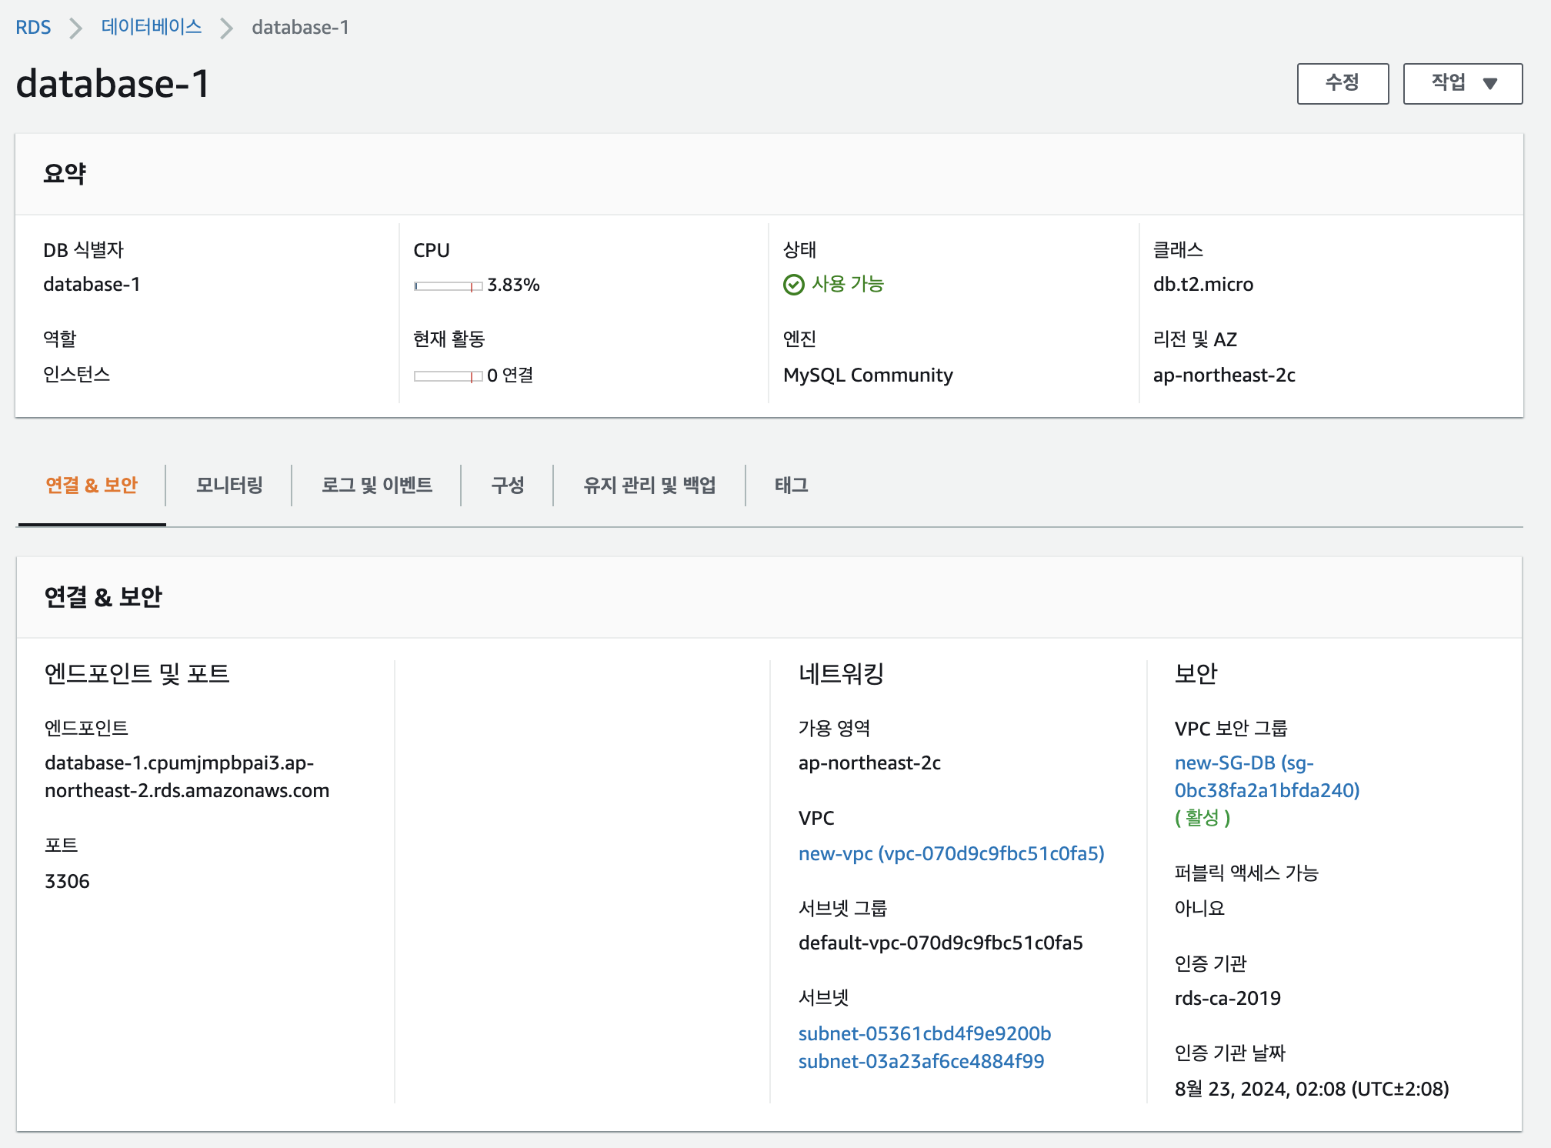Click the breadcrumb chevron after RDS
The image size is (1551, 1148).
click(x=75, y=28)
